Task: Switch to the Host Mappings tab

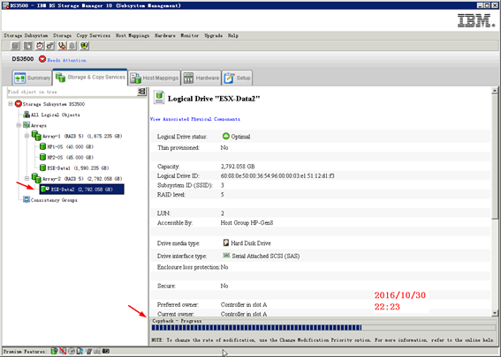Action: 155,78
